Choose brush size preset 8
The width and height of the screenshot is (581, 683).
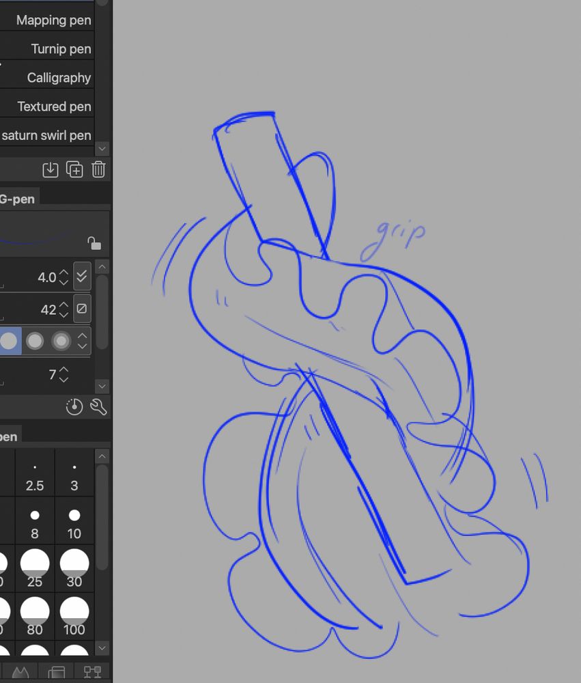[35, 521]
